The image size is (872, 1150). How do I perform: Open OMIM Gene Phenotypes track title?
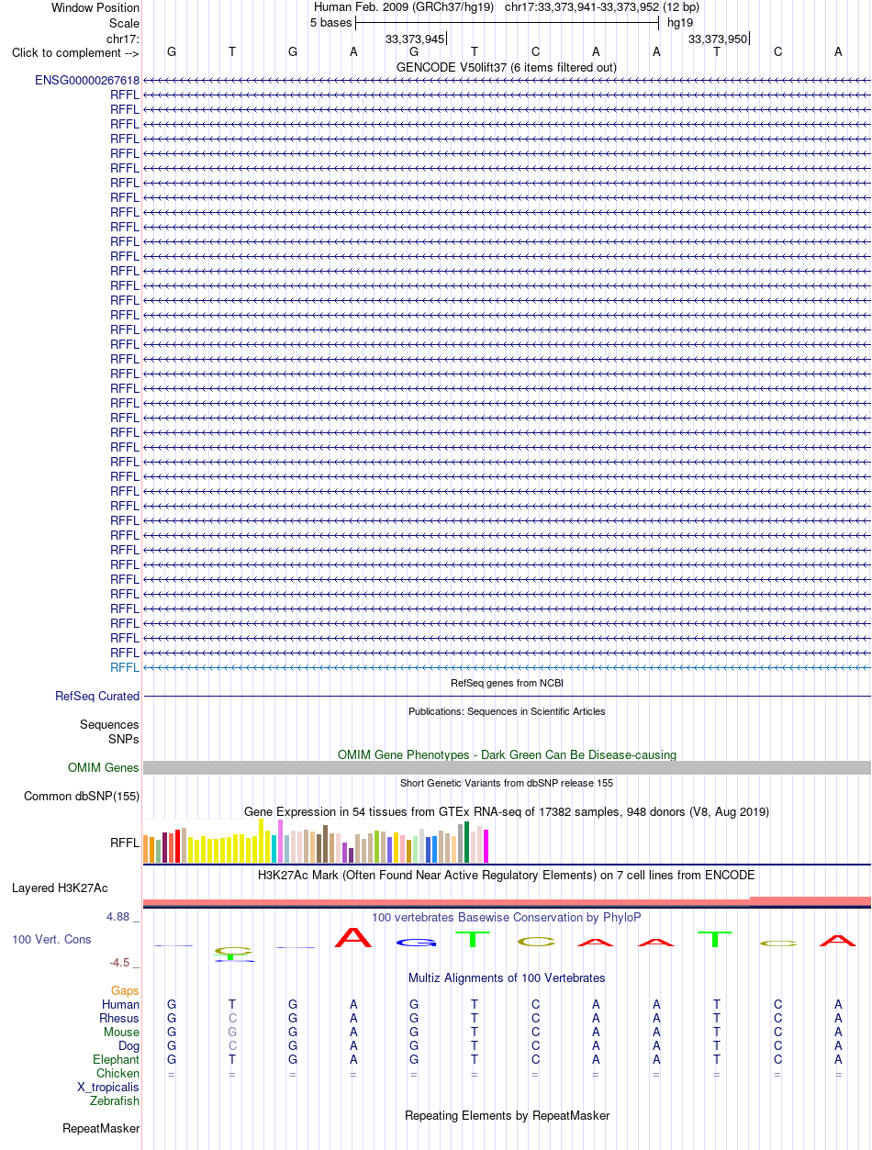[507, 754]
